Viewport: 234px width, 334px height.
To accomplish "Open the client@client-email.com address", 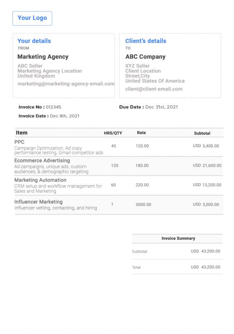I will coord(154,89).
